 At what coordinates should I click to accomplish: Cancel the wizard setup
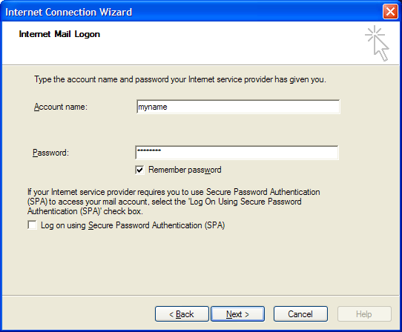click(x=300, y=313)
